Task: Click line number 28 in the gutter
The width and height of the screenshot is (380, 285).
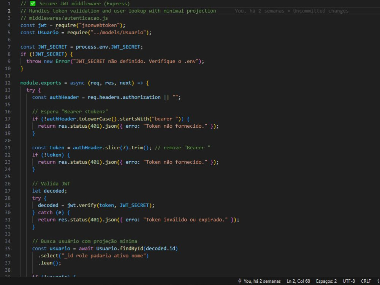Action: click(8, 198)
